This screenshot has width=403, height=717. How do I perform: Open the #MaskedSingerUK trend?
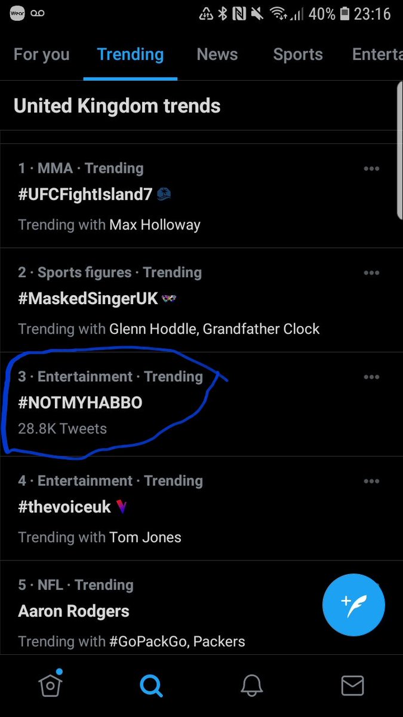click(201, 300)
